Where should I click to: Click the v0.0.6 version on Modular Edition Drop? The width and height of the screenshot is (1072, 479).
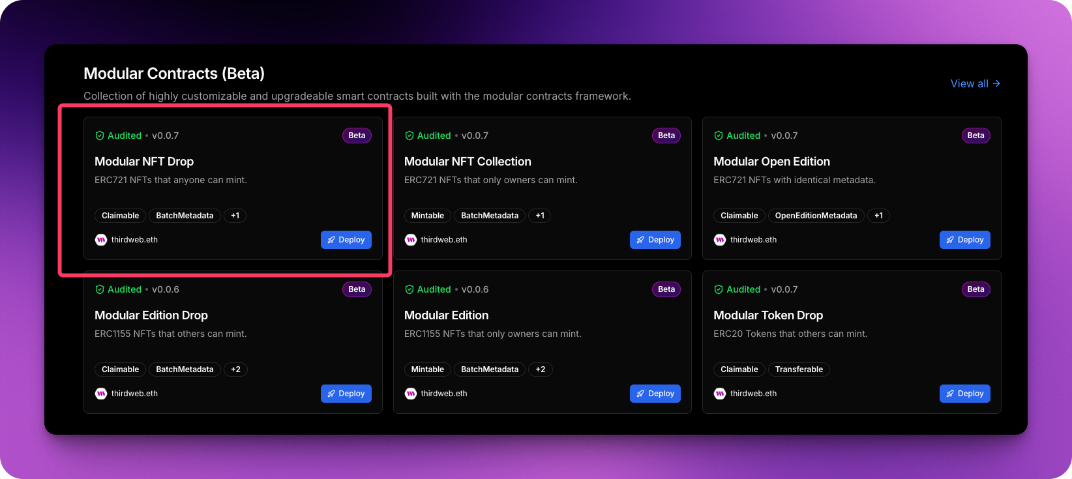(166, 289)
